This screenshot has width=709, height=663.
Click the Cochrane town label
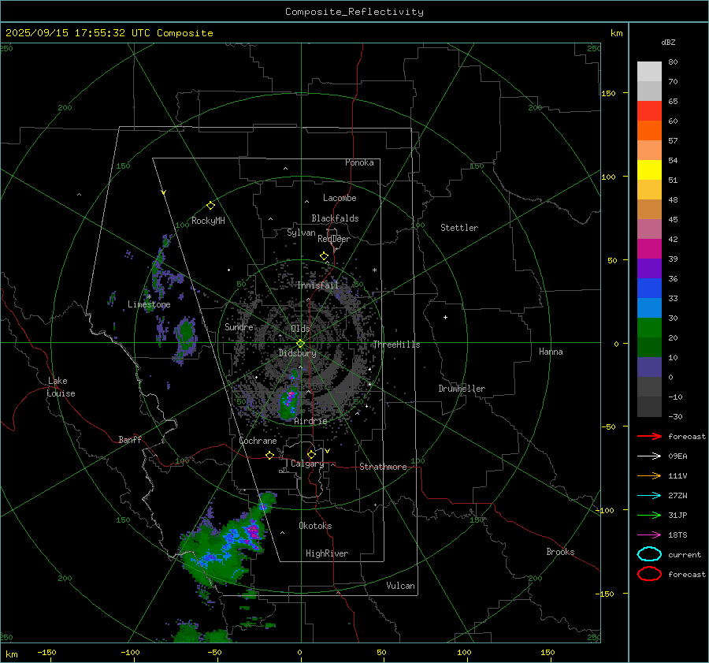tap(258, 441)
